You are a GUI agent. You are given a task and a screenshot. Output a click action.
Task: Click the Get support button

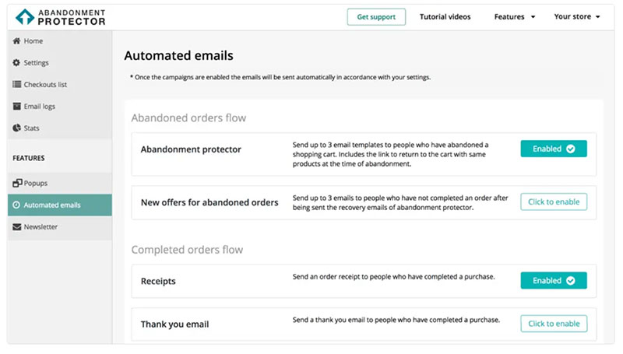376,16
